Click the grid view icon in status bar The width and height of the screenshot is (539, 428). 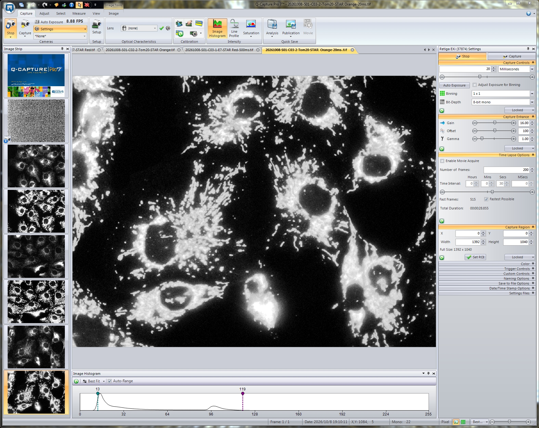pos(463,422)
